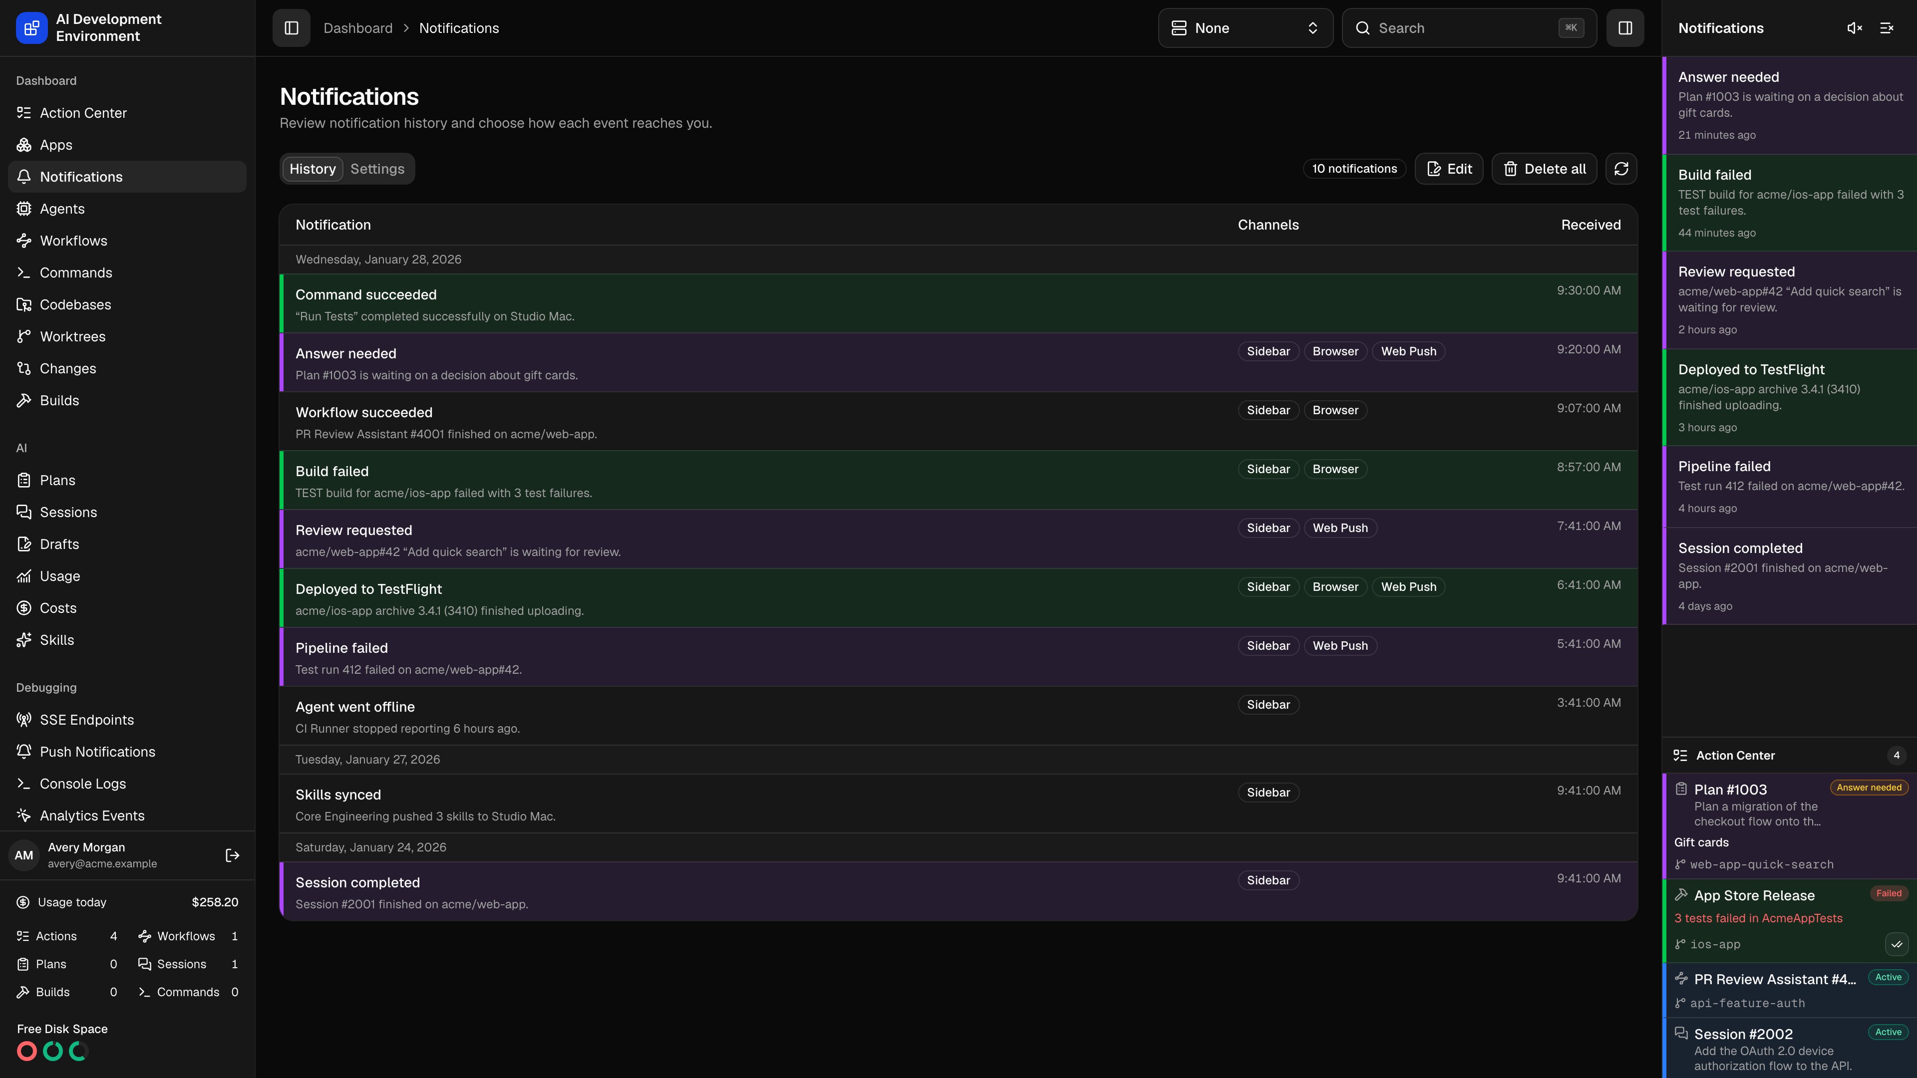Click the first green disk space ring

coord(53,1051)
